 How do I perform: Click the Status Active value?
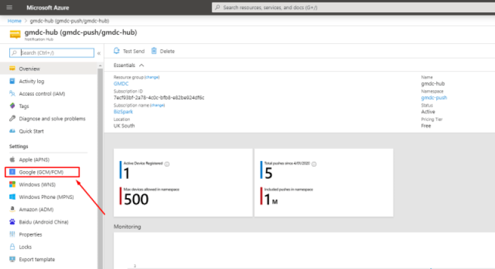[428, 112]
